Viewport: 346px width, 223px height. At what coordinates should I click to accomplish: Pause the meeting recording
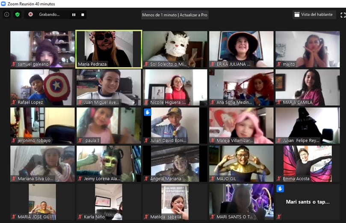coord(74,15)
